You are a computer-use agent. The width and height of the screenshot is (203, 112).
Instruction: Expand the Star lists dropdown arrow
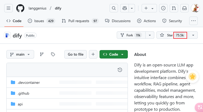click(x=193, y=35)
